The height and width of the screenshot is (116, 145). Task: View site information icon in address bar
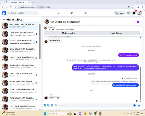pos(16,7)
